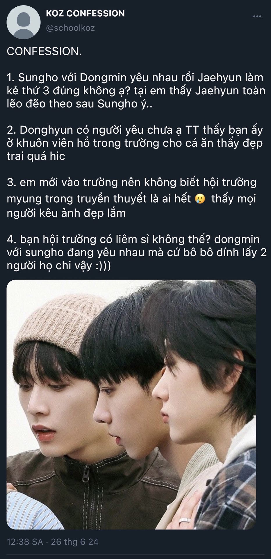
Task: Click the 12:38 SA timestamp
Action: tap(25, 542)
